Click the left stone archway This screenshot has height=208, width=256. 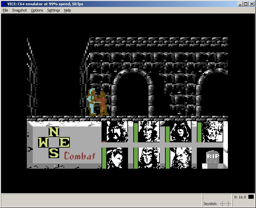coord(133,93)
